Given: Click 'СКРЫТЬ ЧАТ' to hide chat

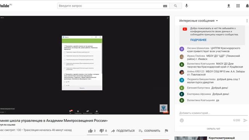Looking at the screenshot, I should click(214, 129).
